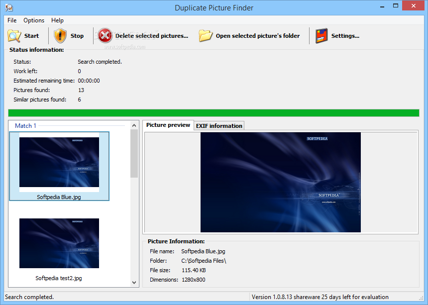Screen dimensions: 428x305
Task: Click the red Delete selected pictures icon
Action: (105, 36)
